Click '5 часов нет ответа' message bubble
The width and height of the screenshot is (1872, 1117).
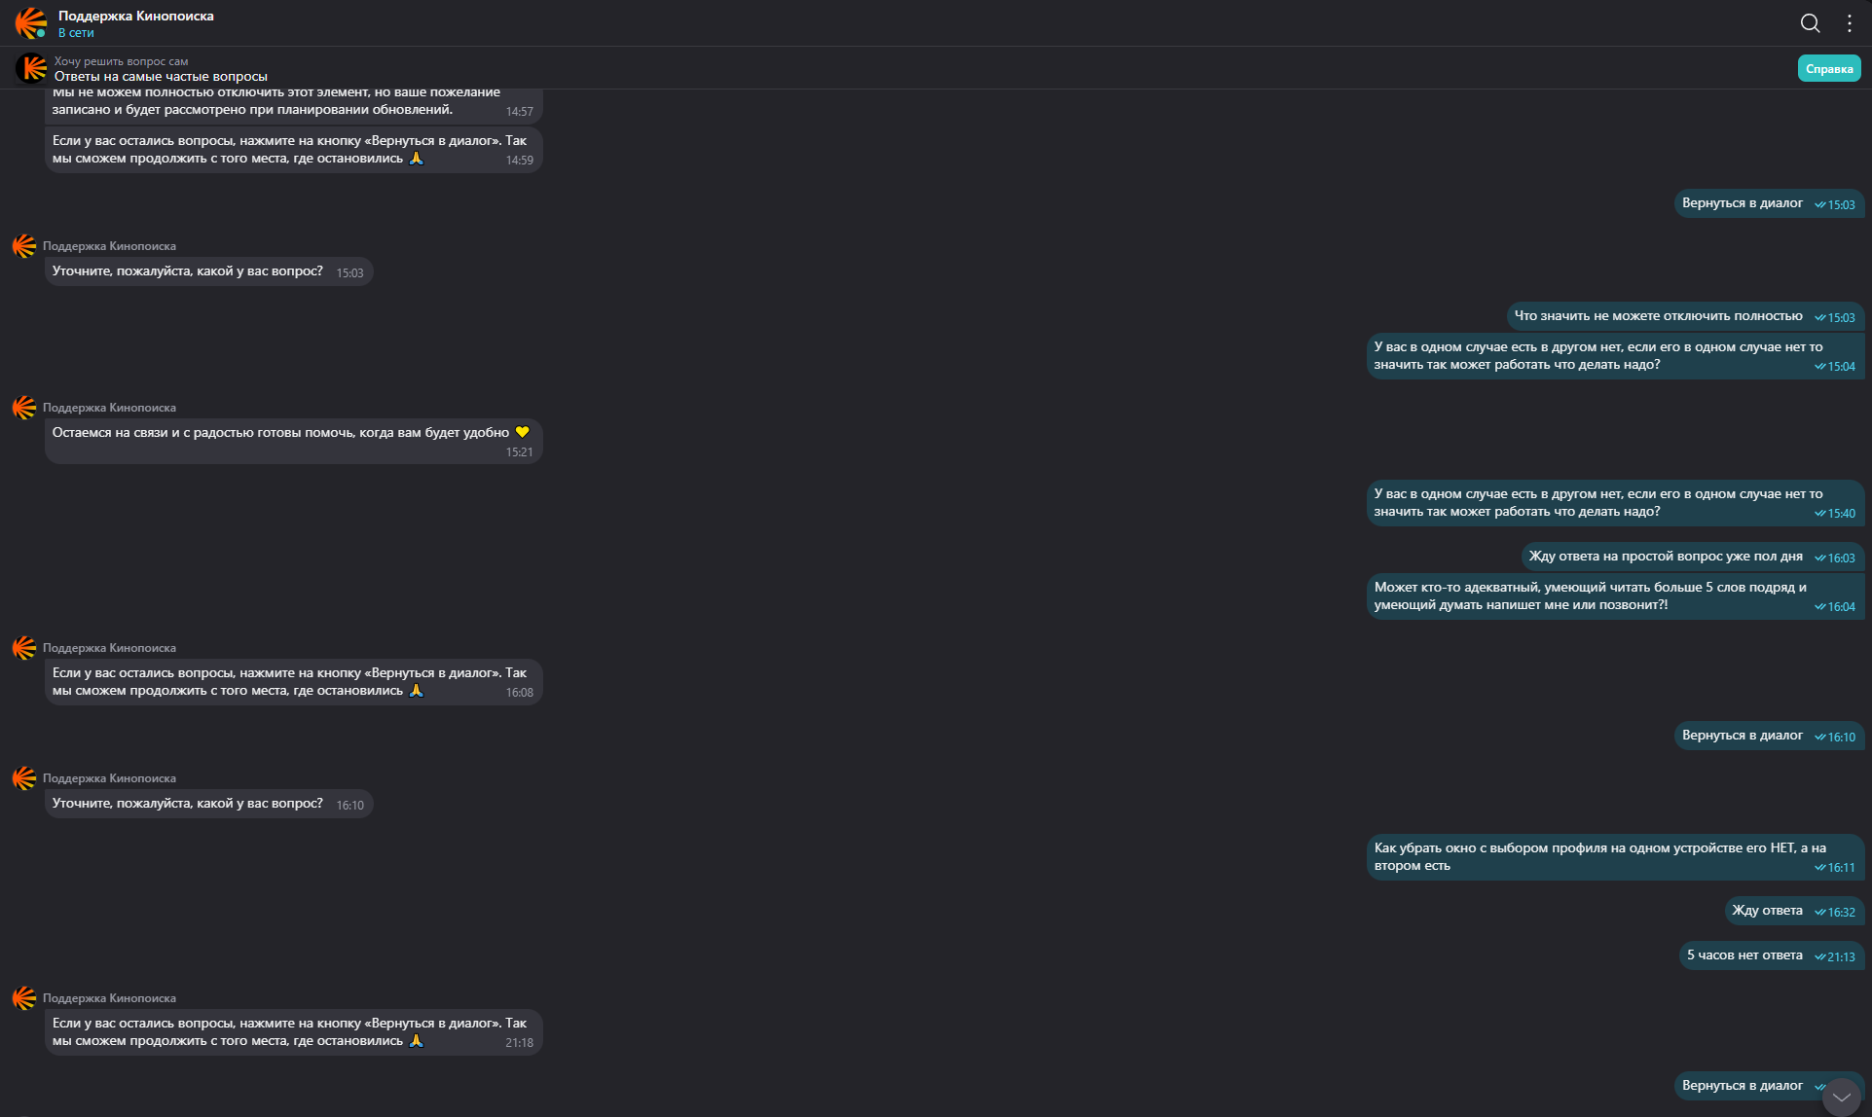[1744, 955]
